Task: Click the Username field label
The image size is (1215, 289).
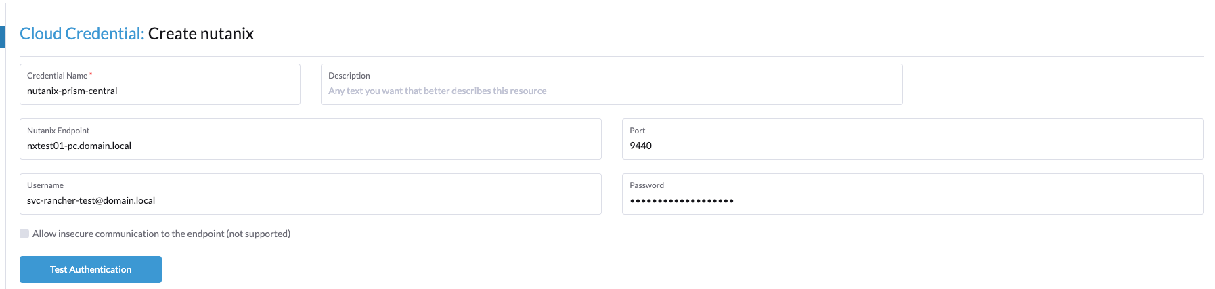Action: [x=45, y=185]
